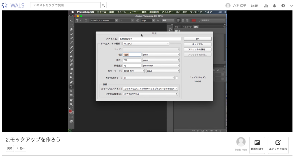Screen dimensions: 296x160
Task: Click the red text color swatch
Action: point(193,20)
